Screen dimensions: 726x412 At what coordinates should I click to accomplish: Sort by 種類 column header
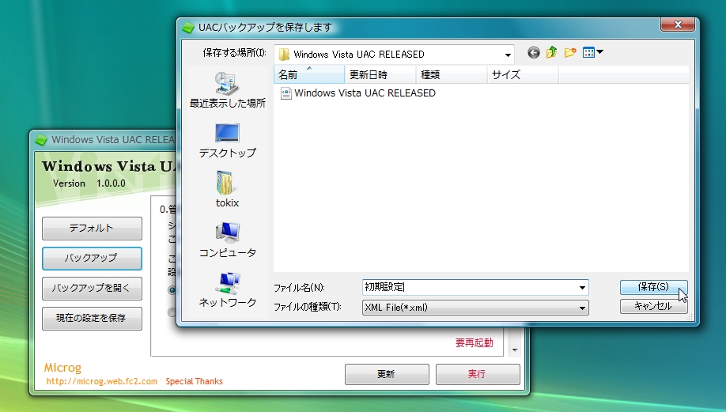(x=452, y=74)
